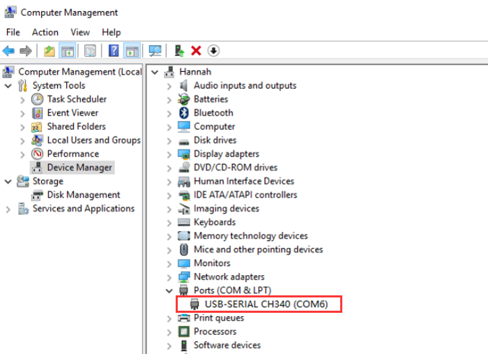
Task: Open the View menu
Action: [x=80, y=32]
